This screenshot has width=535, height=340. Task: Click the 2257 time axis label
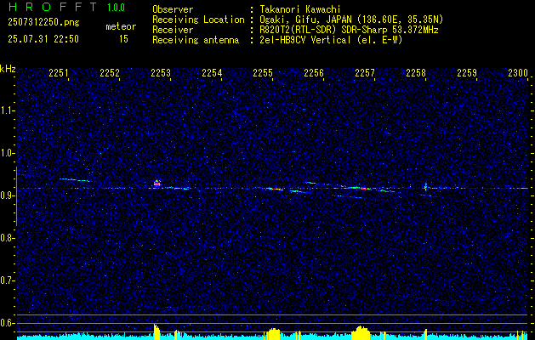point(364,72)
